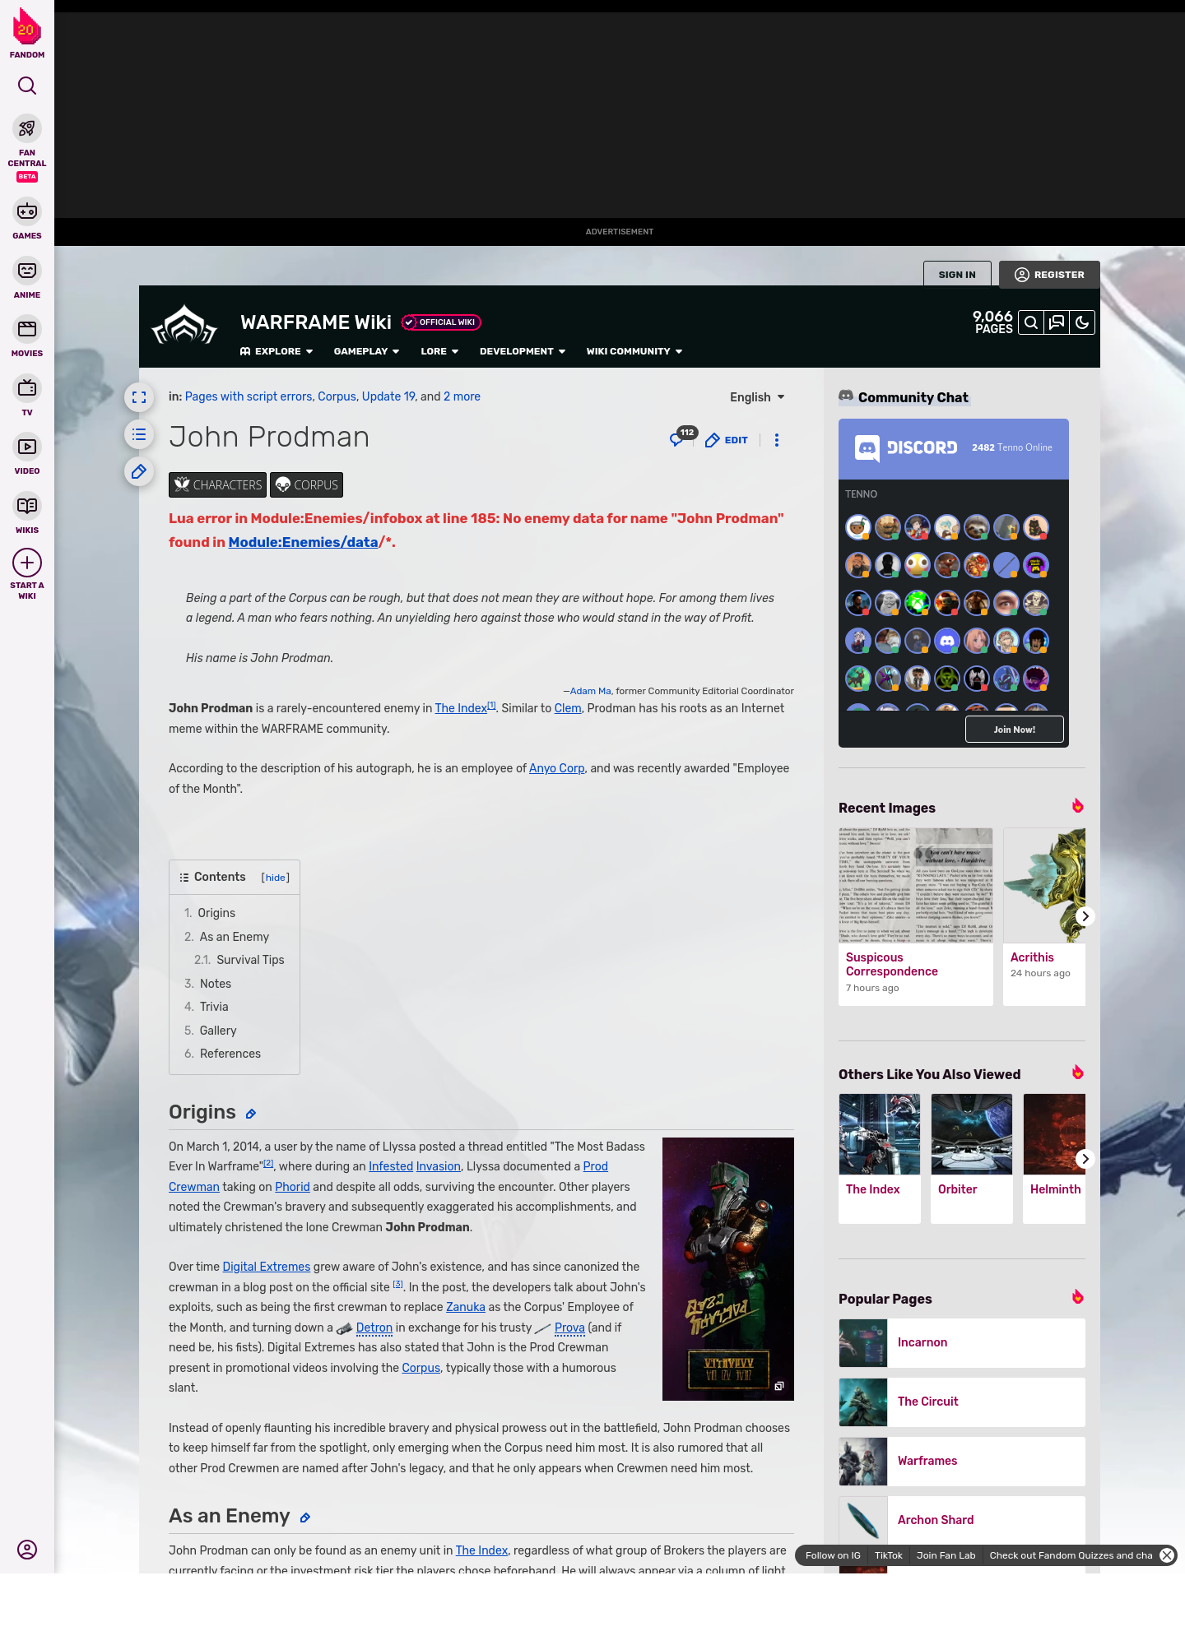Open the English language dropdown
Screen dimensions: 1185x1645
757,397
